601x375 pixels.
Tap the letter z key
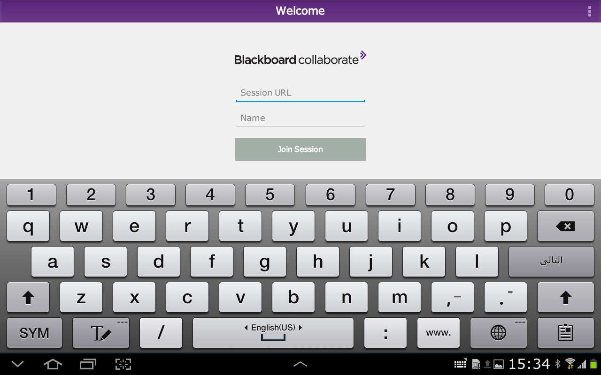(x=81, y=298)
